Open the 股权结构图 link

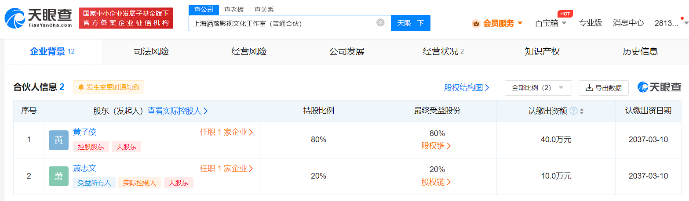coord(467,88)
